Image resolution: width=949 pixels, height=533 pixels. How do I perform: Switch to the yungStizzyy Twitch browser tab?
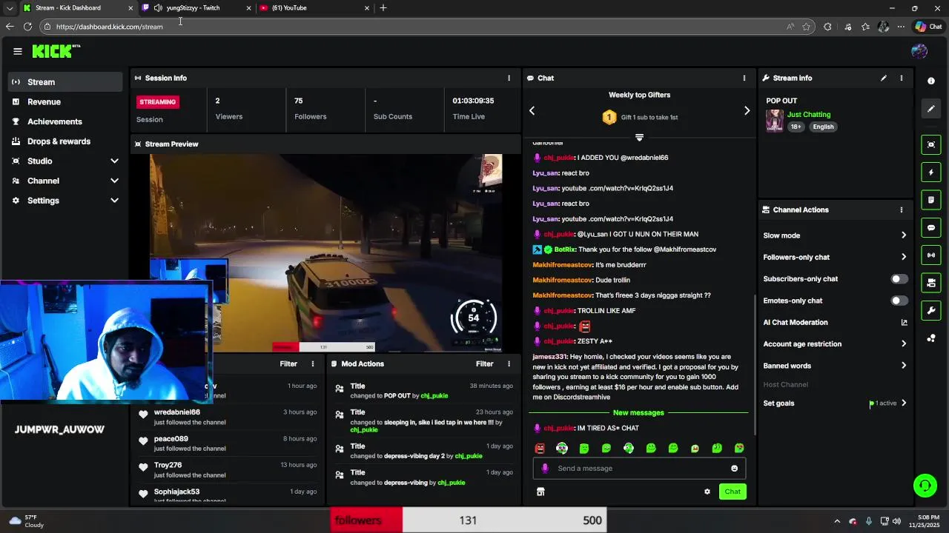point(196,8)
